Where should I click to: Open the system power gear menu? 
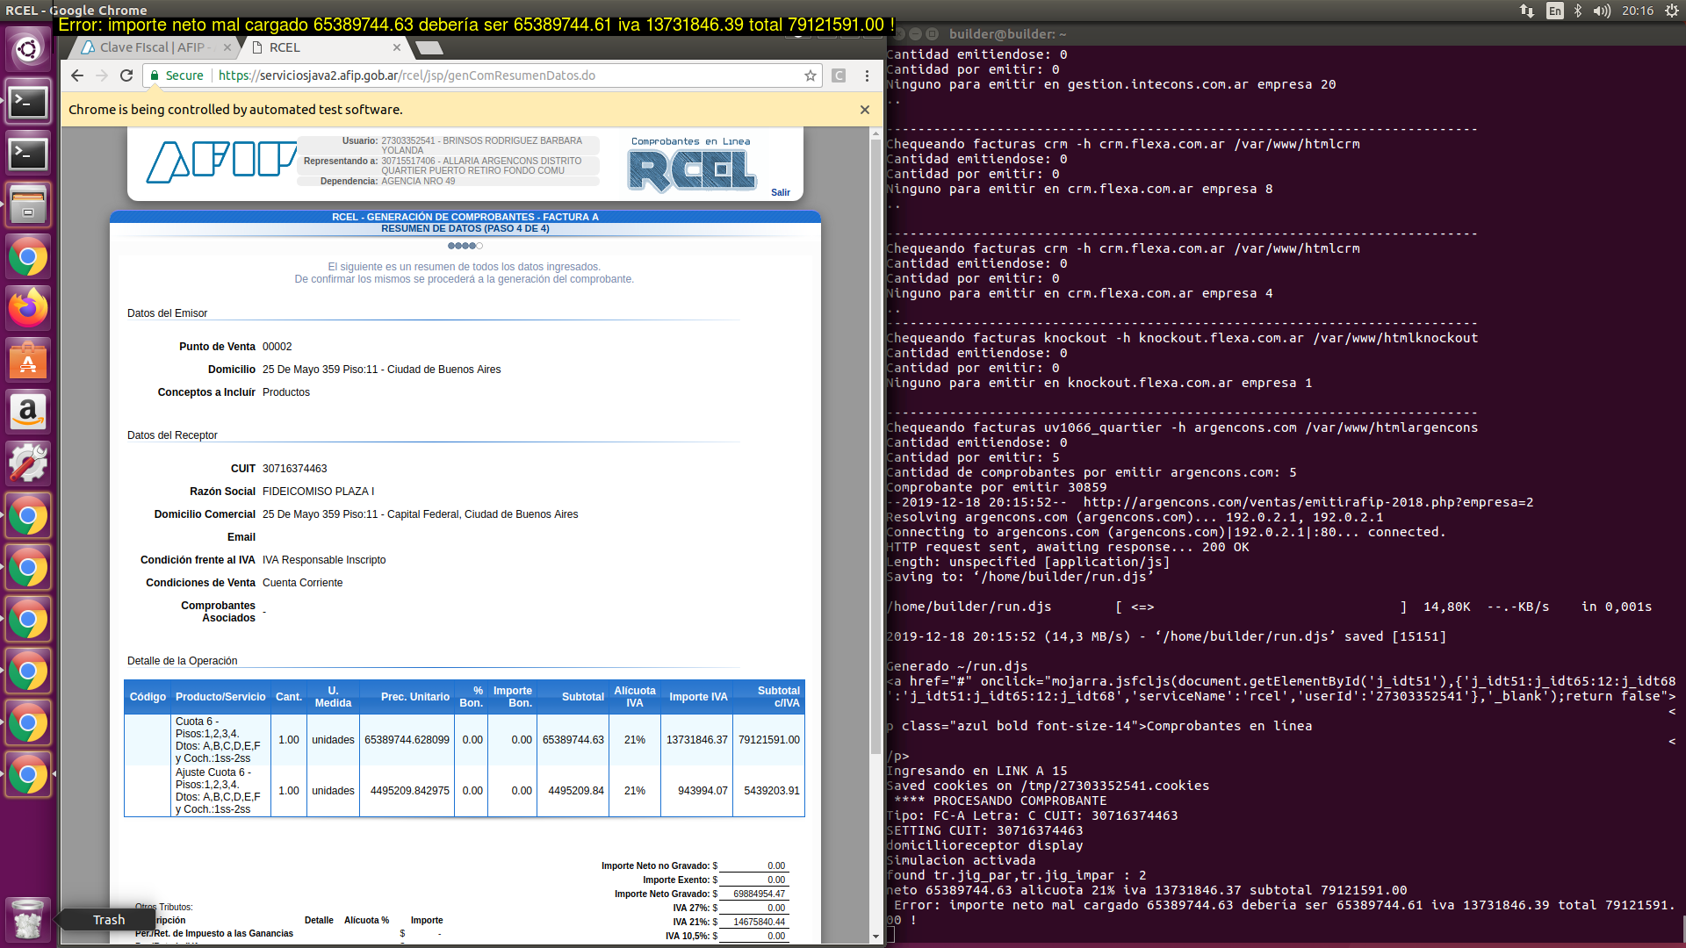1672,11
